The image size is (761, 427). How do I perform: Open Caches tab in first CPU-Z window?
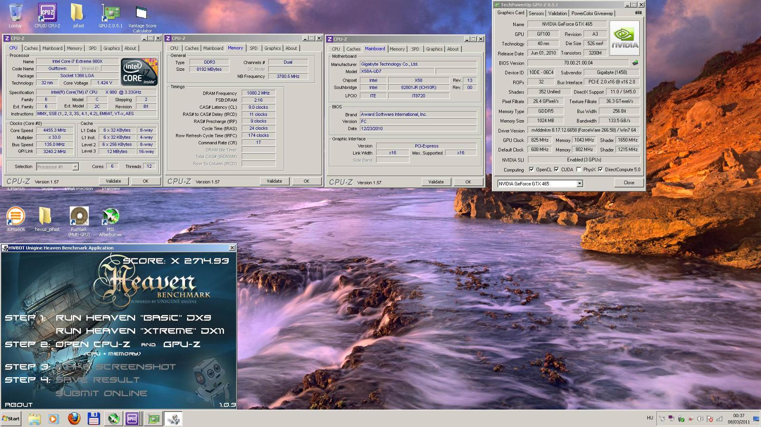[x=31, y=48]
